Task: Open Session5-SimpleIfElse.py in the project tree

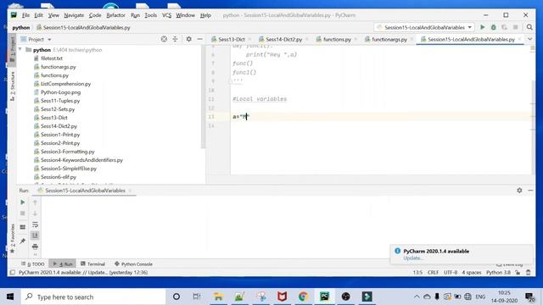Action: pos(68,169)
